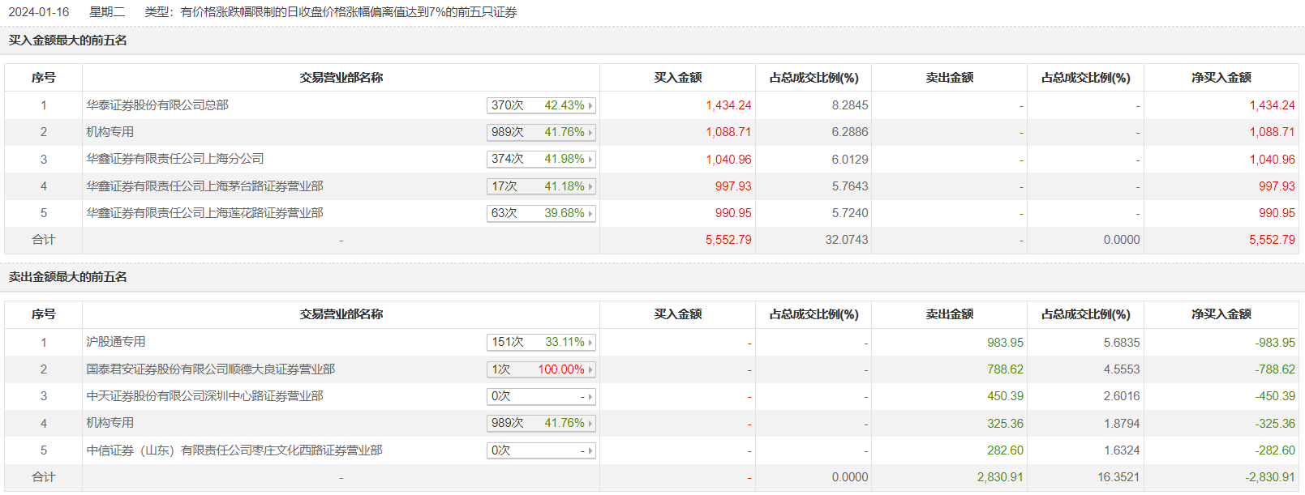Click total percentage 32.0743

847,240
